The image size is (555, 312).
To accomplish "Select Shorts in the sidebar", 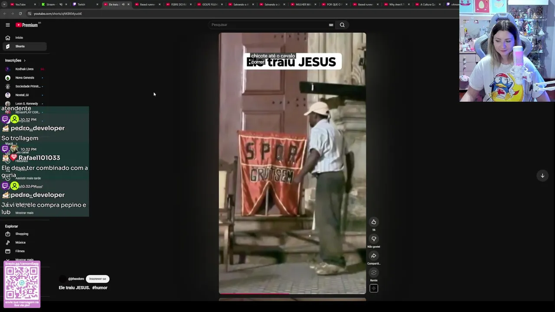I will pos(24,46).
